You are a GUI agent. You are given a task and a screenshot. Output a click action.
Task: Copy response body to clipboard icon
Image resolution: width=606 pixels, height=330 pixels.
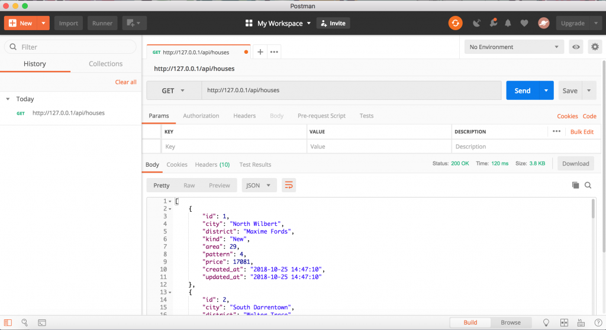pos(575,185)
